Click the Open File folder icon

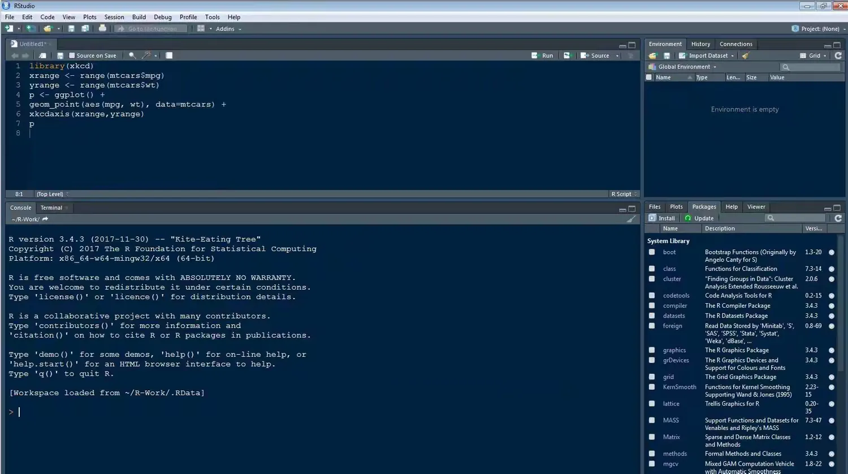coord(47,28)
